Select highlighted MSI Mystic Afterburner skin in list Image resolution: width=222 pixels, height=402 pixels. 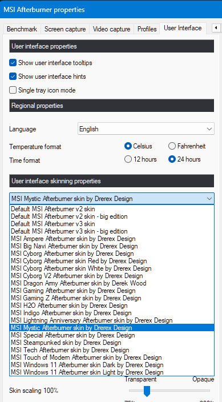coord(112,328)
